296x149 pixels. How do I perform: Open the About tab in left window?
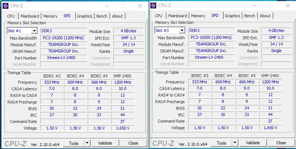117,16
